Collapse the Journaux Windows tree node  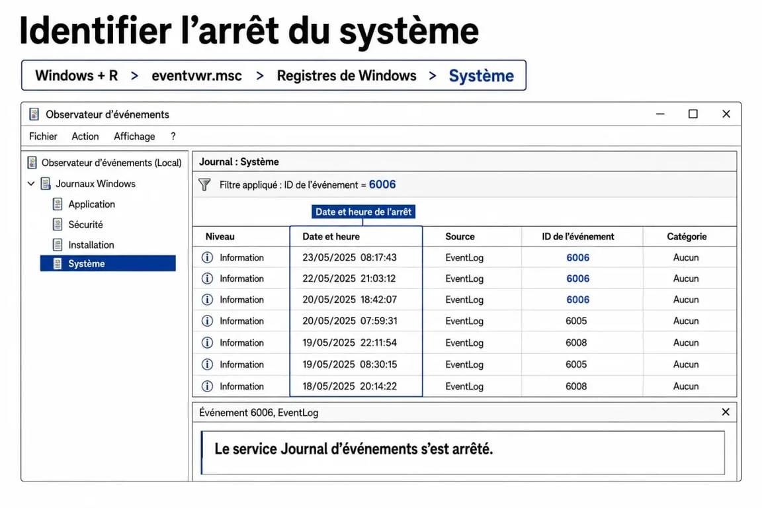pos(31,184)
